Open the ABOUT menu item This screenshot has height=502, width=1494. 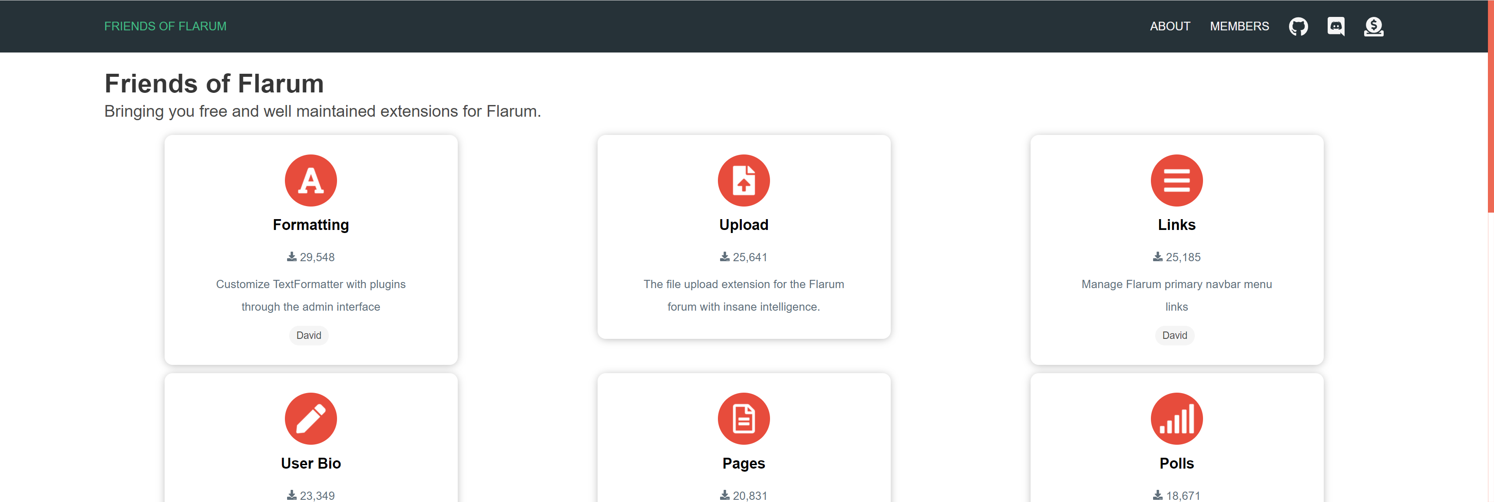pos(1170,26)
